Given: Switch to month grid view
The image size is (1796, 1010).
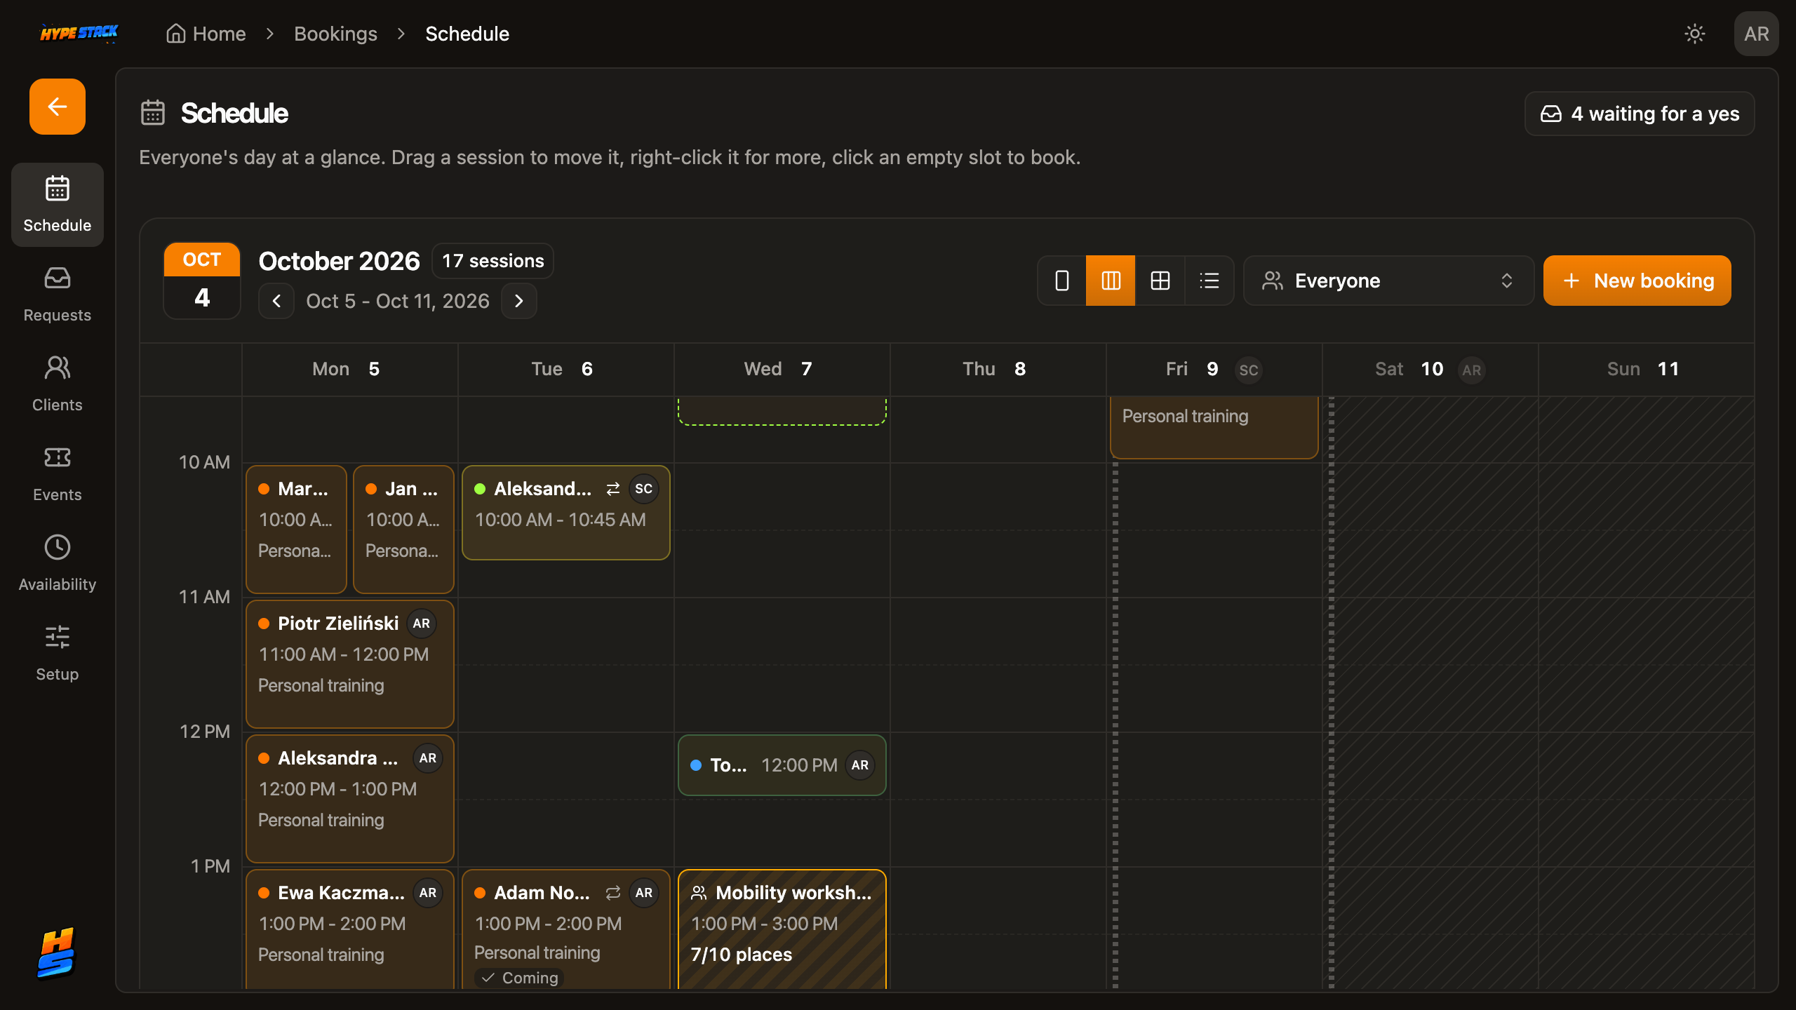Looking at the screenshot, I should point(1160,281).
